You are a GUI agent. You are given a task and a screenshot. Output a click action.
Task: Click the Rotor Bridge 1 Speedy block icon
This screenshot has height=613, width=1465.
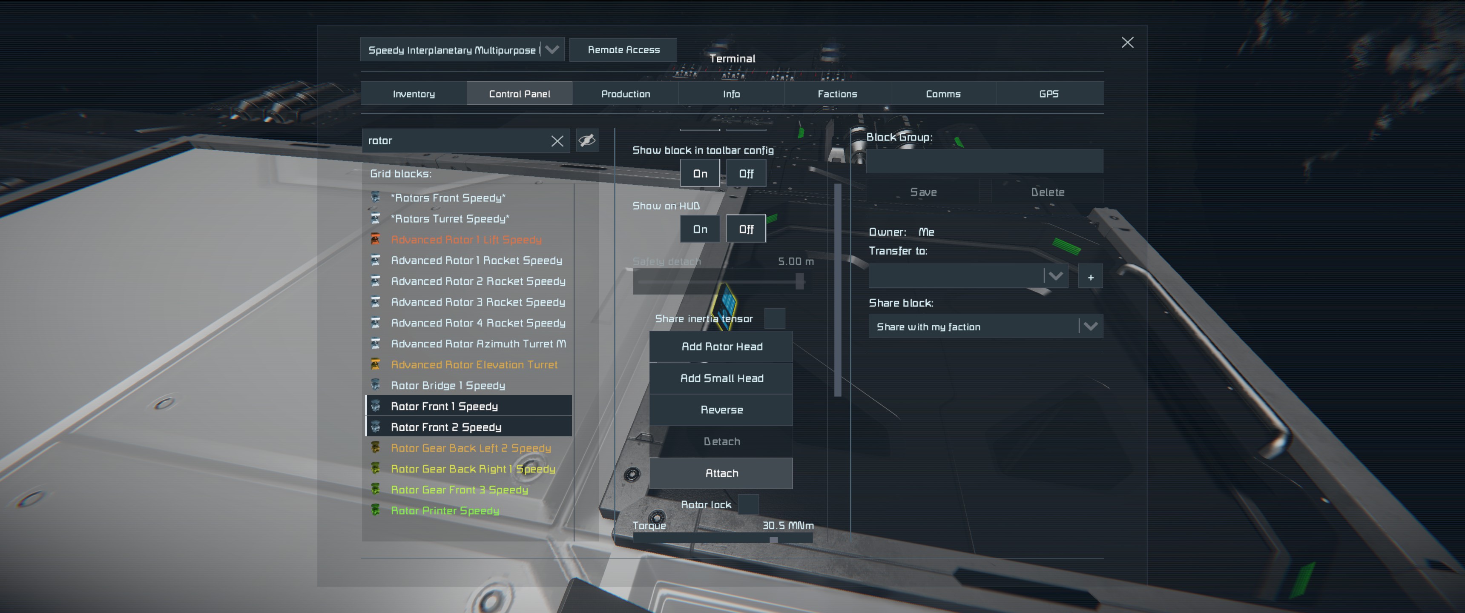coord(375,385)
